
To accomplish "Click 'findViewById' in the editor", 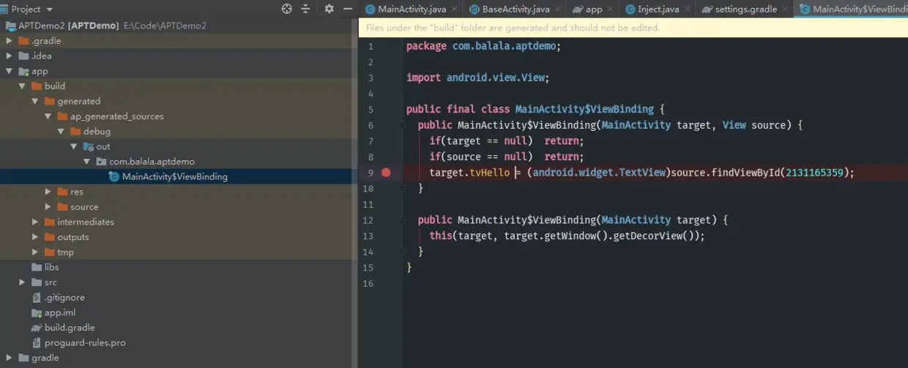I will pos(745,173).
